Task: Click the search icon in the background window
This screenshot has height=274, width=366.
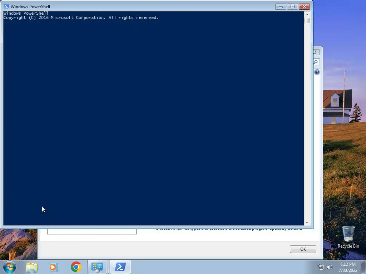Action: pos(316,62)
